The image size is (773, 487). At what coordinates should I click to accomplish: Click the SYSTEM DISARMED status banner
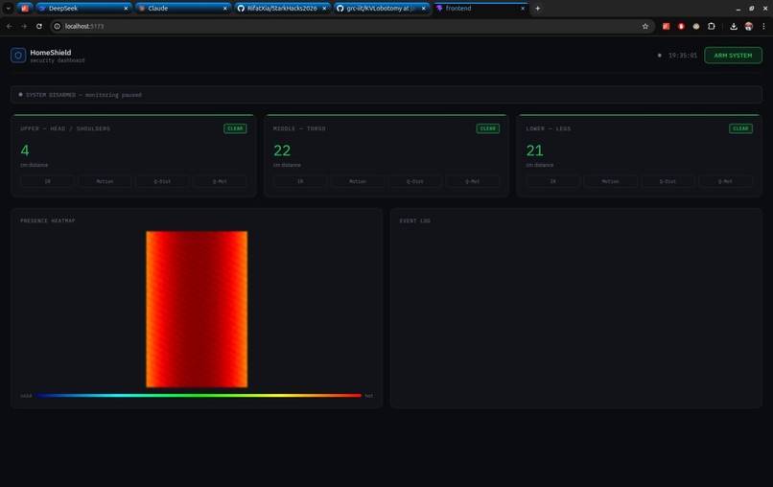point(386,95)
